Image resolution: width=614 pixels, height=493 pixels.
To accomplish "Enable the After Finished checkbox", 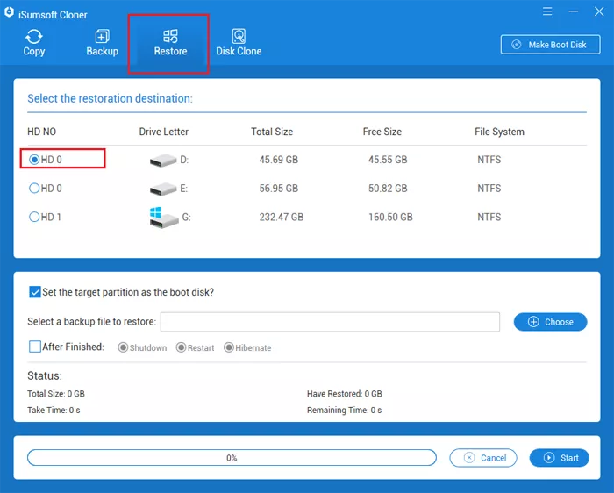I will (x=35, y=347).
